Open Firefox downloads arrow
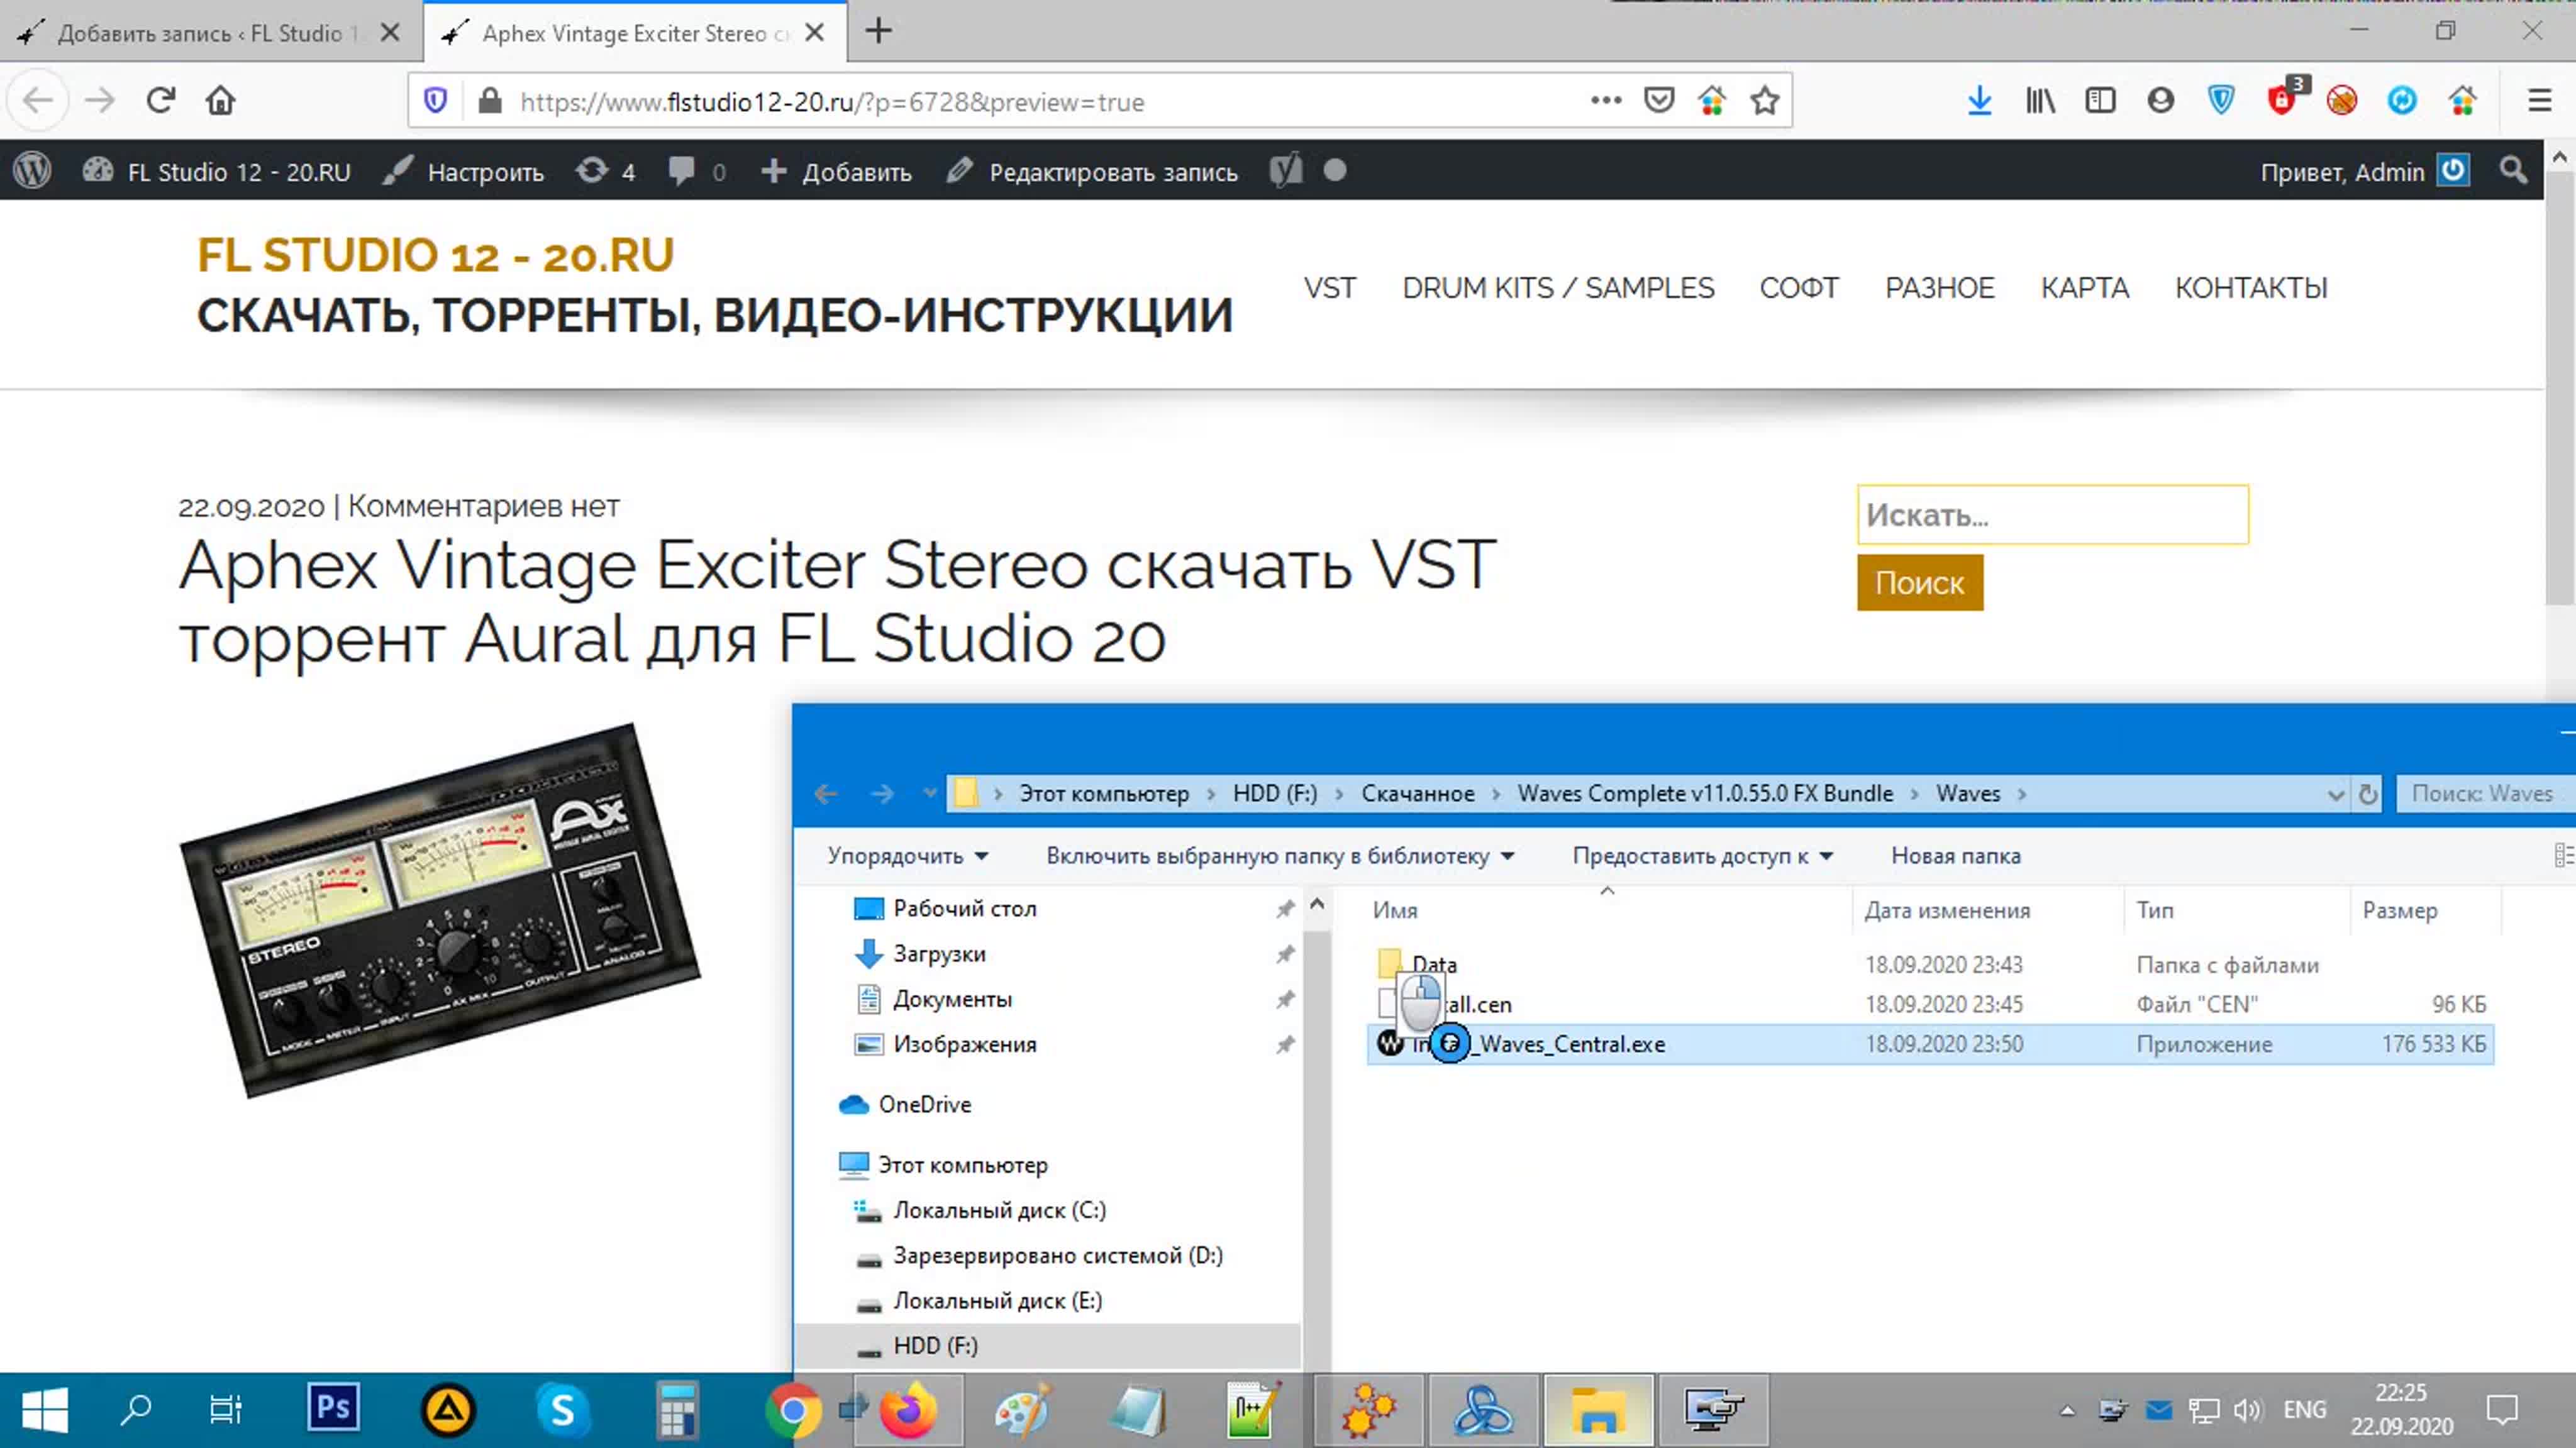The width and height of the screenshot is (2576, 1448). pos(1979,100)
